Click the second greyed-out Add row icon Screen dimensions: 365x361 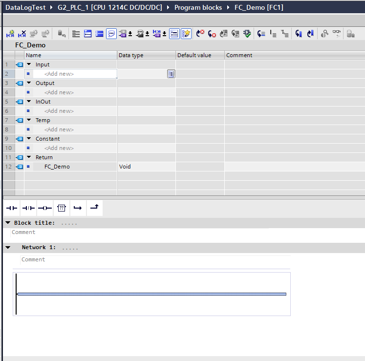[x=45, y=34]
